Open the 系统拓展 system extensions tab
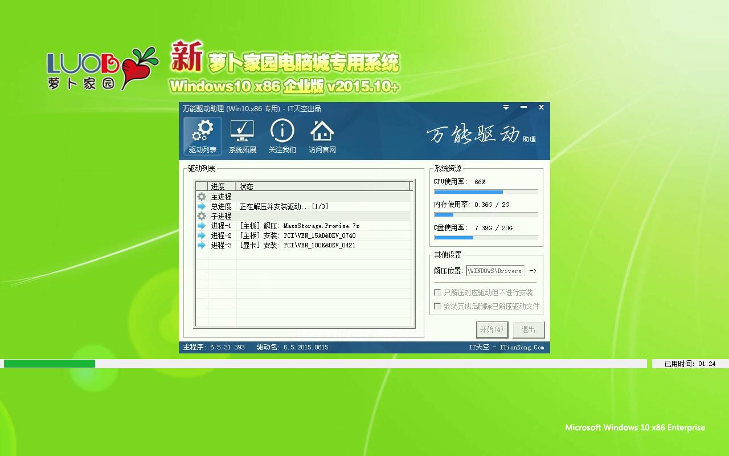729x456 pixels. pyautogui.click(x=243, y=136)
